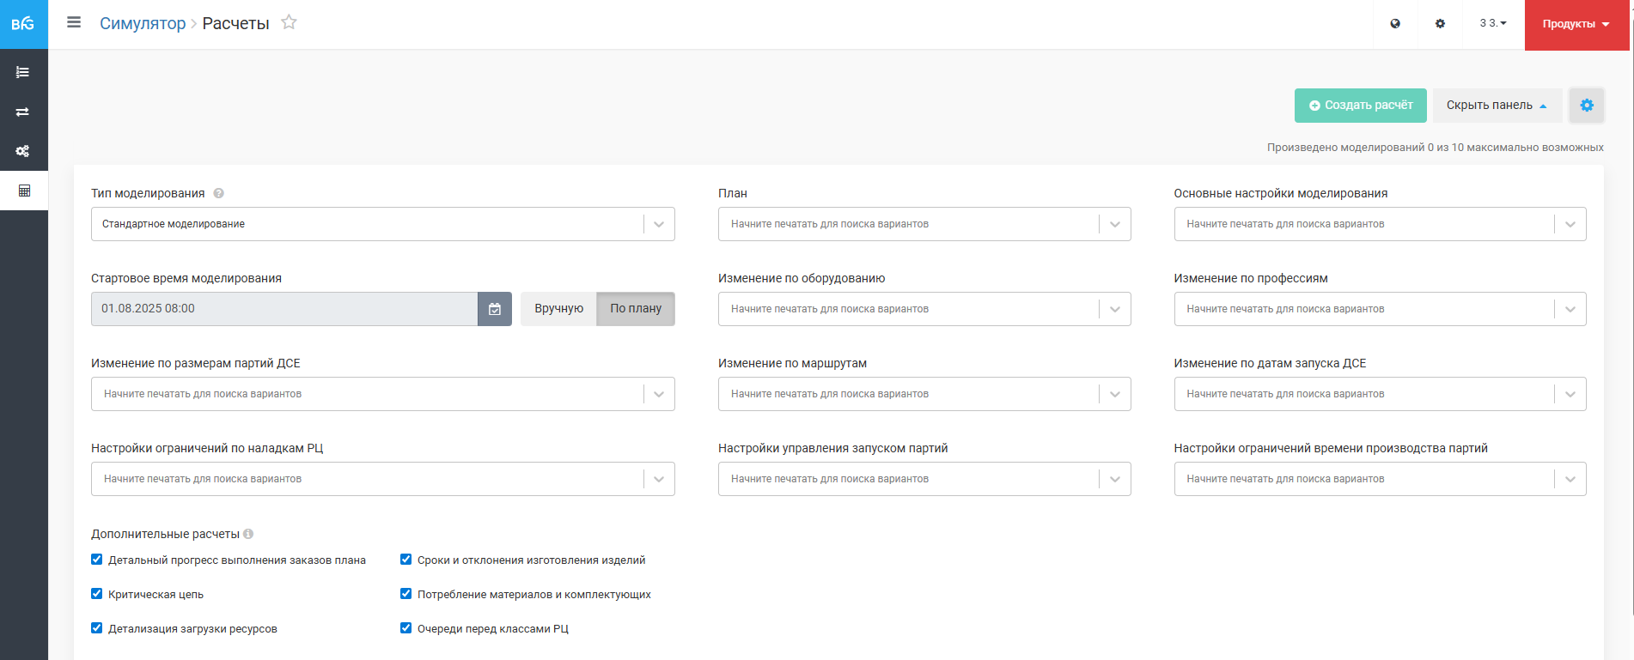Click Расчеты breadcrumb text
Image resolution: width=1634 pixels, height=660 pixels.
236,23
